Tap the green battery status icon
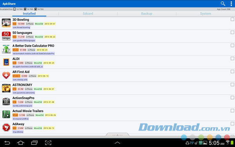This screenshot has width=235, height=147. 232,143
